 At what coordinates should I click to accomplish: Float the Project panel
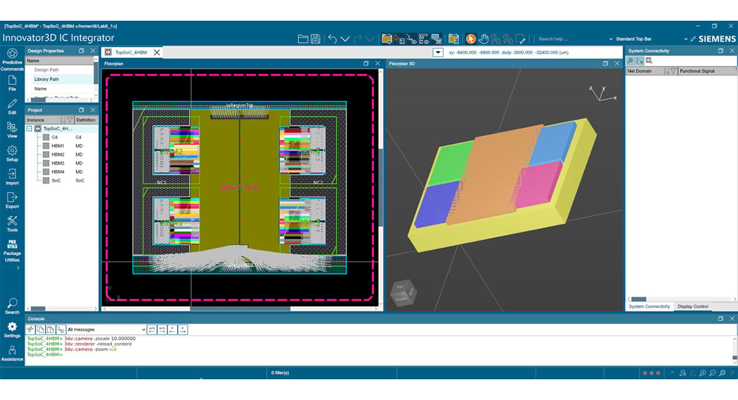[82, 110]
